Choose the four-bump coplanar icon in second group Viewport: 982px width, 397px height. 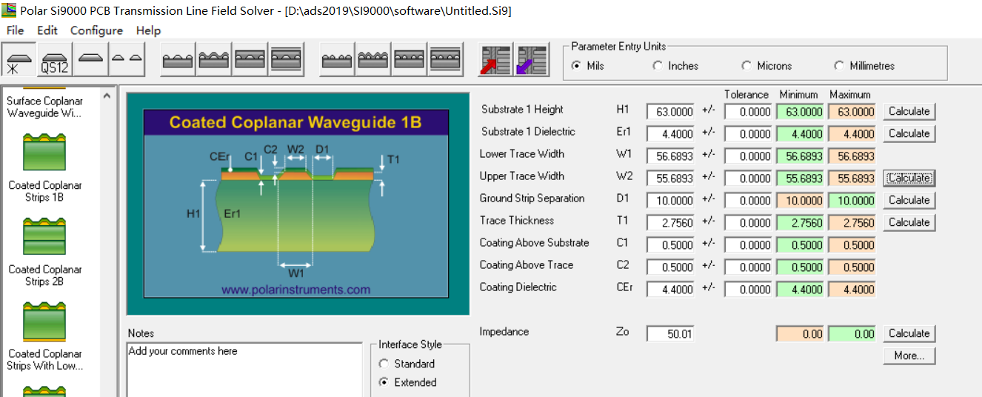point(338,60)
